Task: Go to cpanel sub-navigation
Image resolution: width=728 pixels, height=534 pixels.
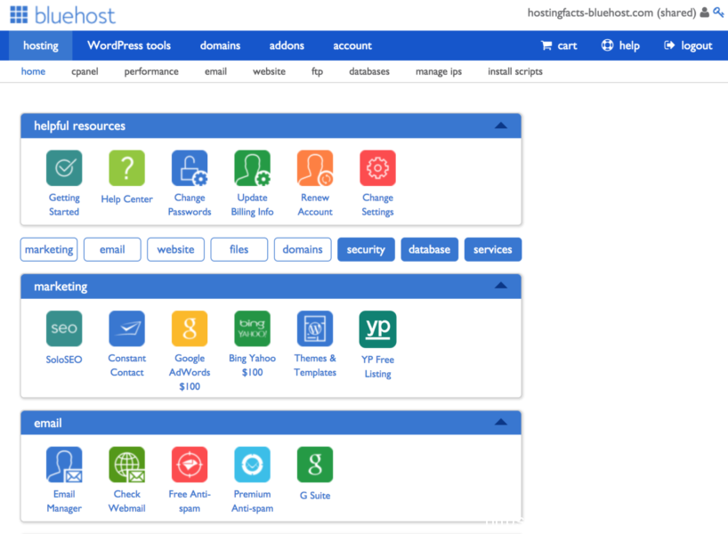Action: pyautogui.click(x=85, y=71)
